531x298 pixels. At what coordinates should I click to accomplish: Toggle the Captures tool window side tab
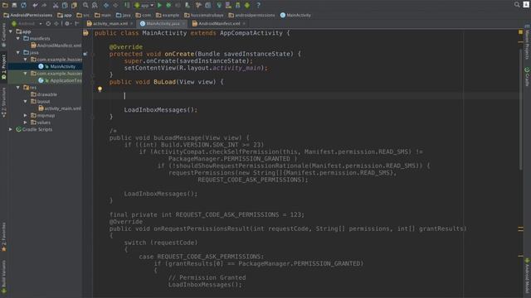click(x=3, y=35)
